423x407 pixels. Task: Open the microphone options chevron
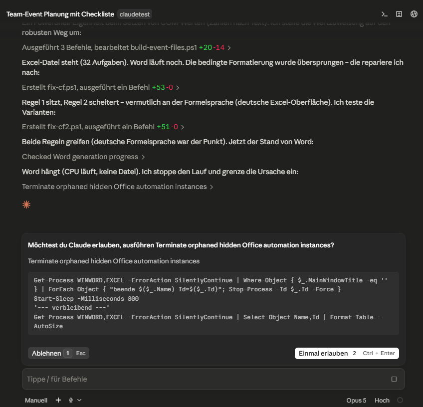coord(79,400)
